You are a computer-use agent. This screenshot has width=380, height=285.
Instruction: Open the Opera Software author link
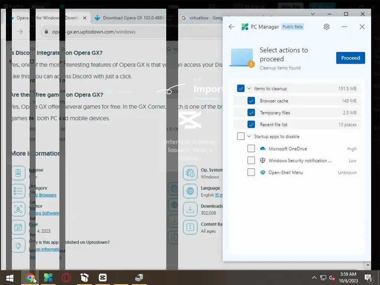click(x=44, y=213)
